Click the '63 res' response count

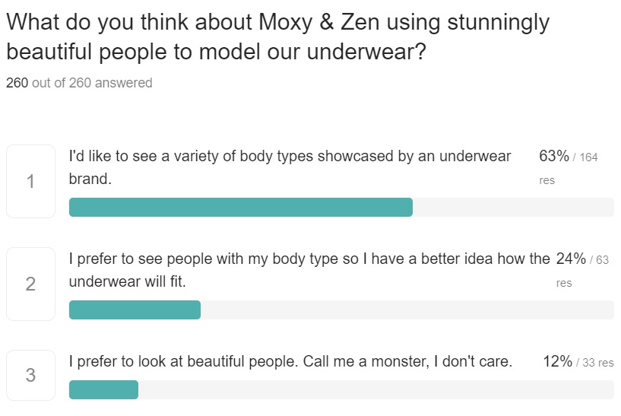click(x=582, y=271)
